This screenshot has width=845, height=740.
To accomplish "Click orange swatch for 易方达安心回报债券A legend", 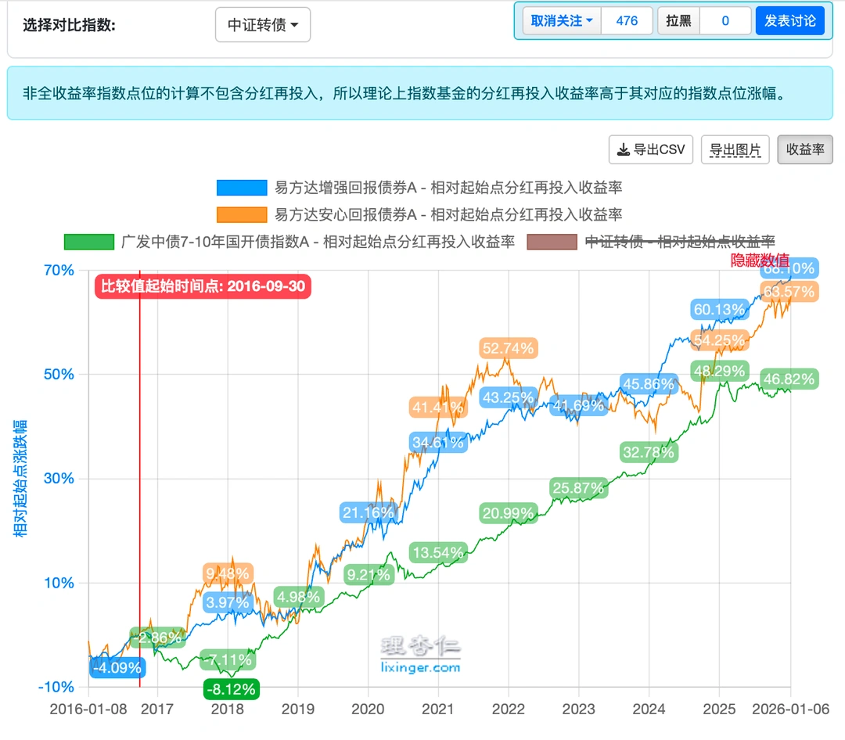I will pos(242,214).
